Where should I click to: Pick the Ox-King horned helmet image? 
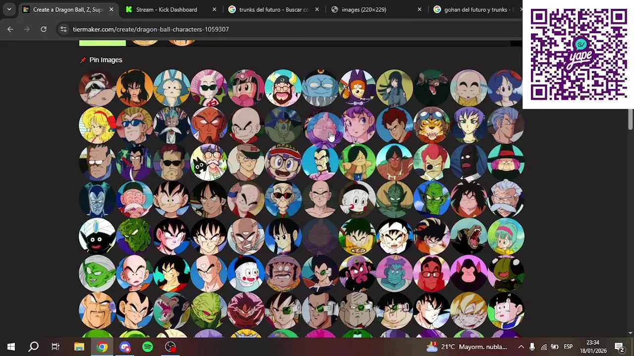pyautogui.click(x=283, y=88)
